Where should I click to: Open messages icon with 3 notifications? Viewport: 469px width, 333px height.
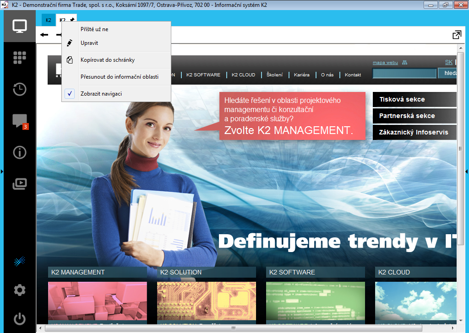(x=20, y=121)
